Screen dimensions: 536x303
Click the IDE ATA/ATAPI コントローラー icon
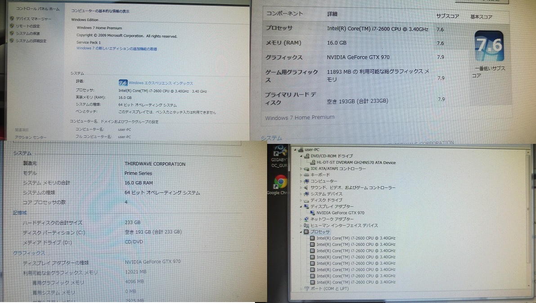307,169
